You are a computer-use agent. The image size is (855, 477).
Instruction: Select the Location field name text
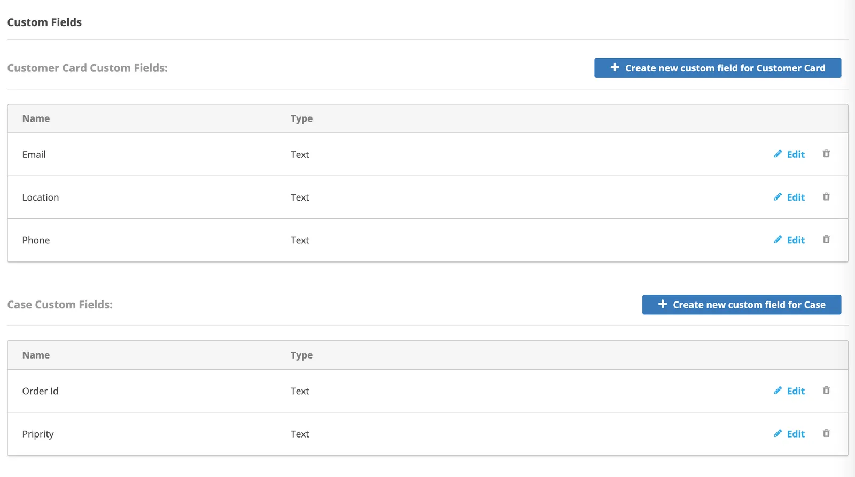click(x=41, y=197)
